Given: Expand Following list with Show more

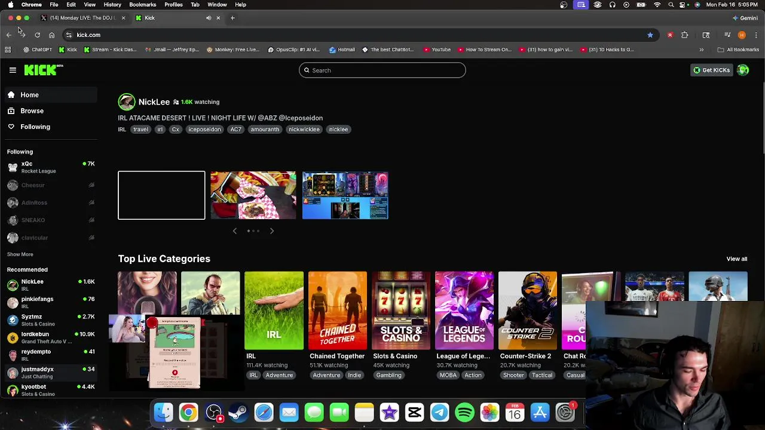Looking at the screenshot, I should [20, 254].
